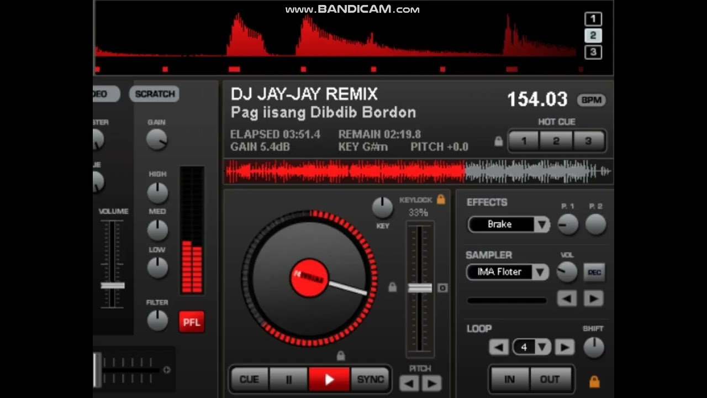Pause the deck playback

(x=288, y=379)
